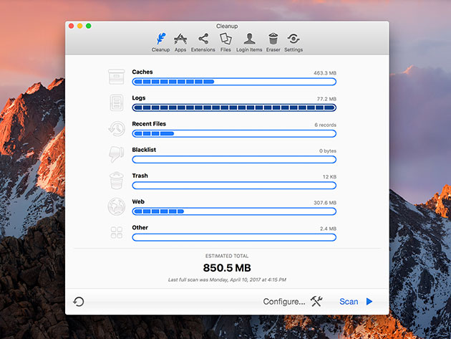Click the Recent Files label

coord(149,124)
